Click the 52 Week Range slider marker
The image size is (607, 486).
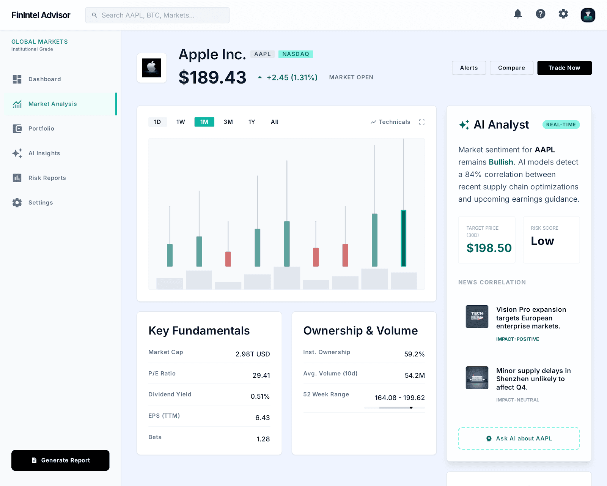411,407
